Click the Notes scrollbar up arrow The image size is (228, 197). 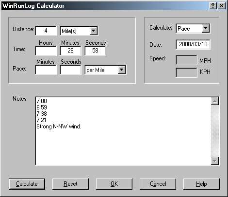tap(215, 101)
